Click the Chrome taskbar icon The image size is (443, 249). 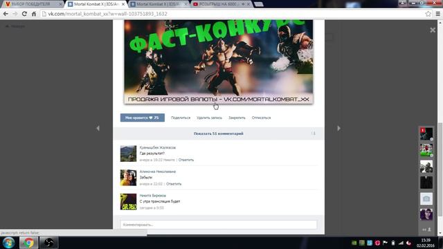tap(28, 243)
